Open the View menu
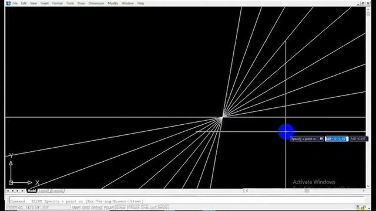 tap(33, 4)
